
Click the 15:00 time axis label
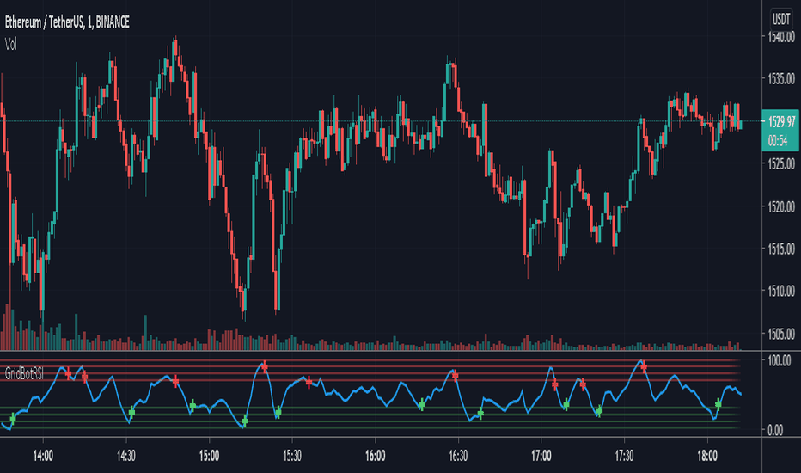(209, 456)
